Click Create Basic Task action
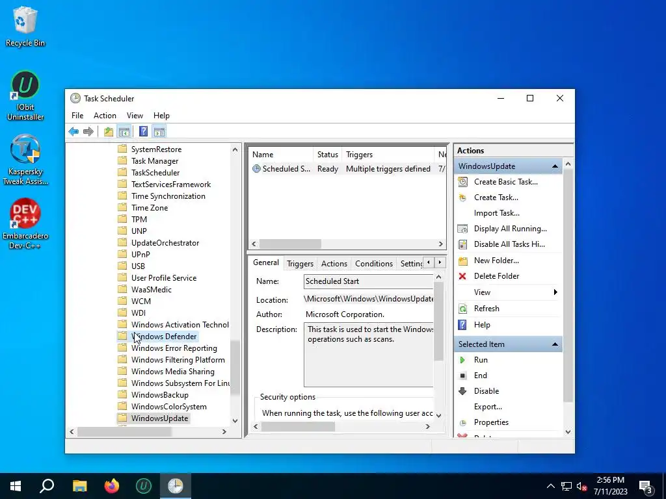Viewport: 666px width, 499px height. [x=506, y=182]
